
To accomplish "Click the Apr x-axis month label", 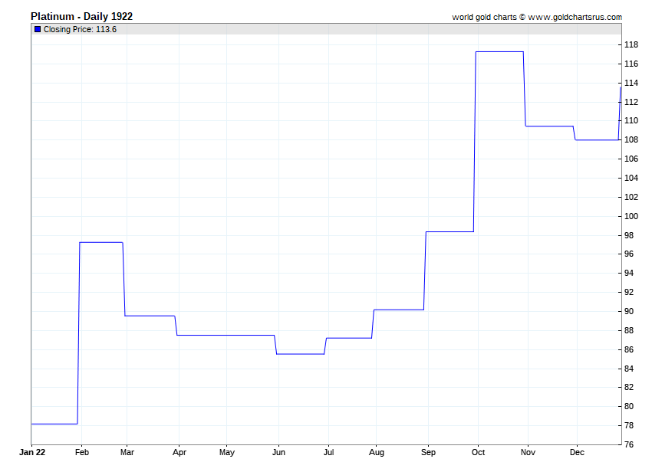I will click(178, 453).
